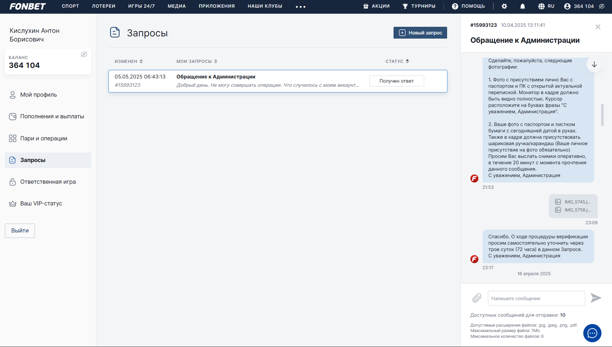Focus the Напишите сообщение input field

tap(536, 299)
